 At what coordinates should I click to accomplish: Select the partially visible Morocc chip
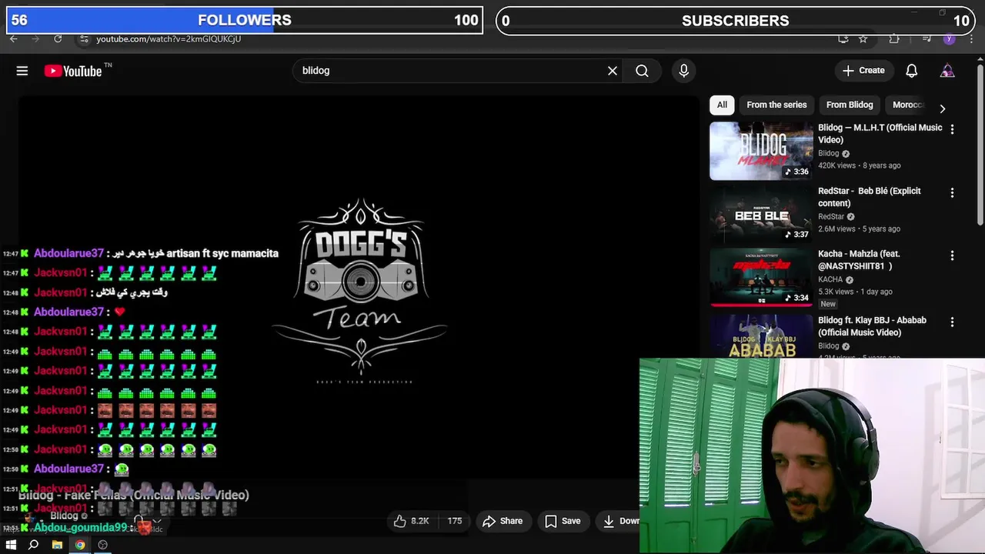[x=908, y=105]
